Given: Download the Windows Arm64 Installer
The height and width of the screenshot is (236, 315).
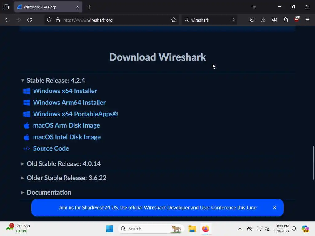Looking at the screenshot, I should click(x=69, y=103).
